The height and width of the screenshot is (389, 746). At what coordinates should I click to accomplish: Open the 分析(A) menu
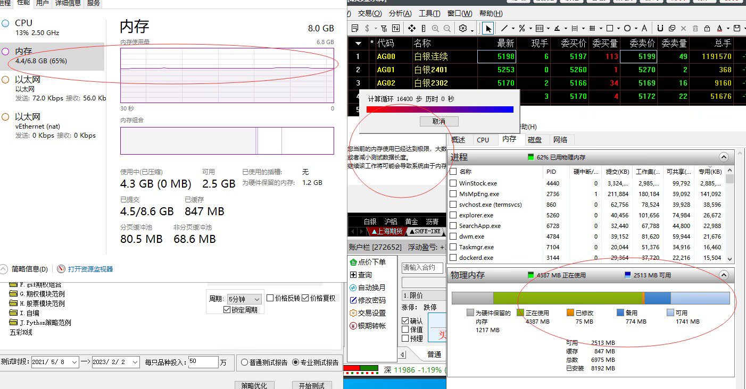click(400, 13)
